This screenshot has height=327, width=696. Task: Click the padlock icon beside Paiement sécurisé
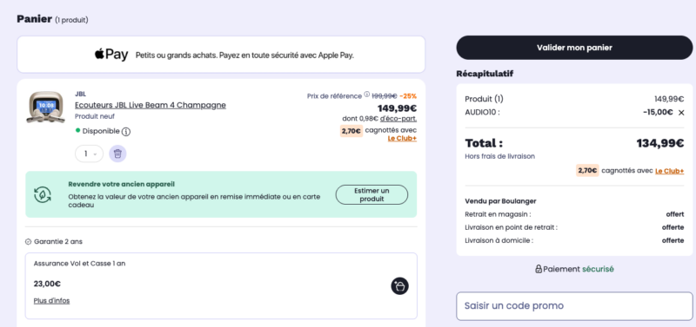point(539,269)
